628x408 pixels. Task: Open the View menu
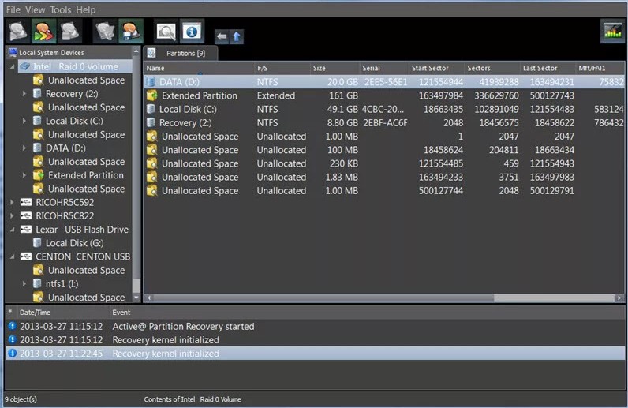click(36, 10)
